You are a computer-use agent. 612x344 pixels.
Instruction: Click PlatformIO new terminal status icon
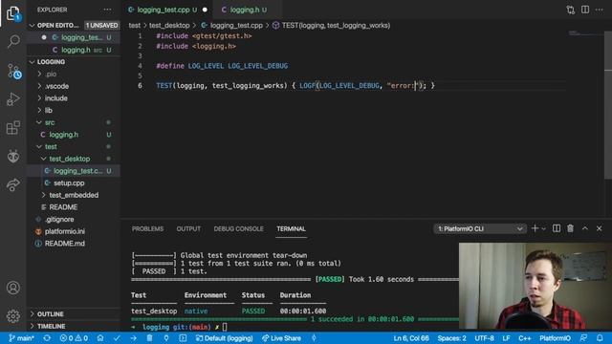183,338
